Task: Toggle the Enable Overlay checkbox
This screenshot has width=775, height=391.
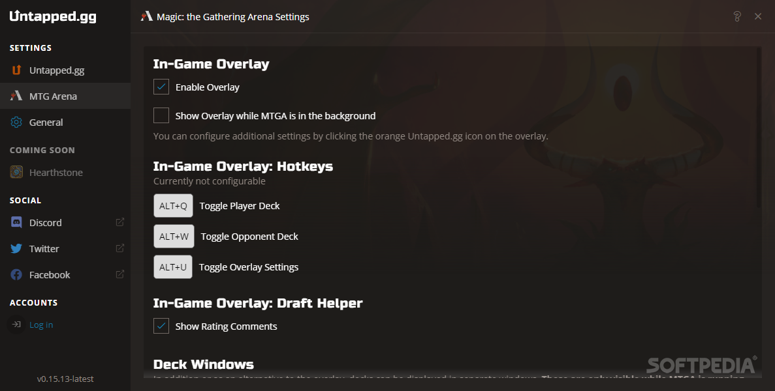Action: 161,87
